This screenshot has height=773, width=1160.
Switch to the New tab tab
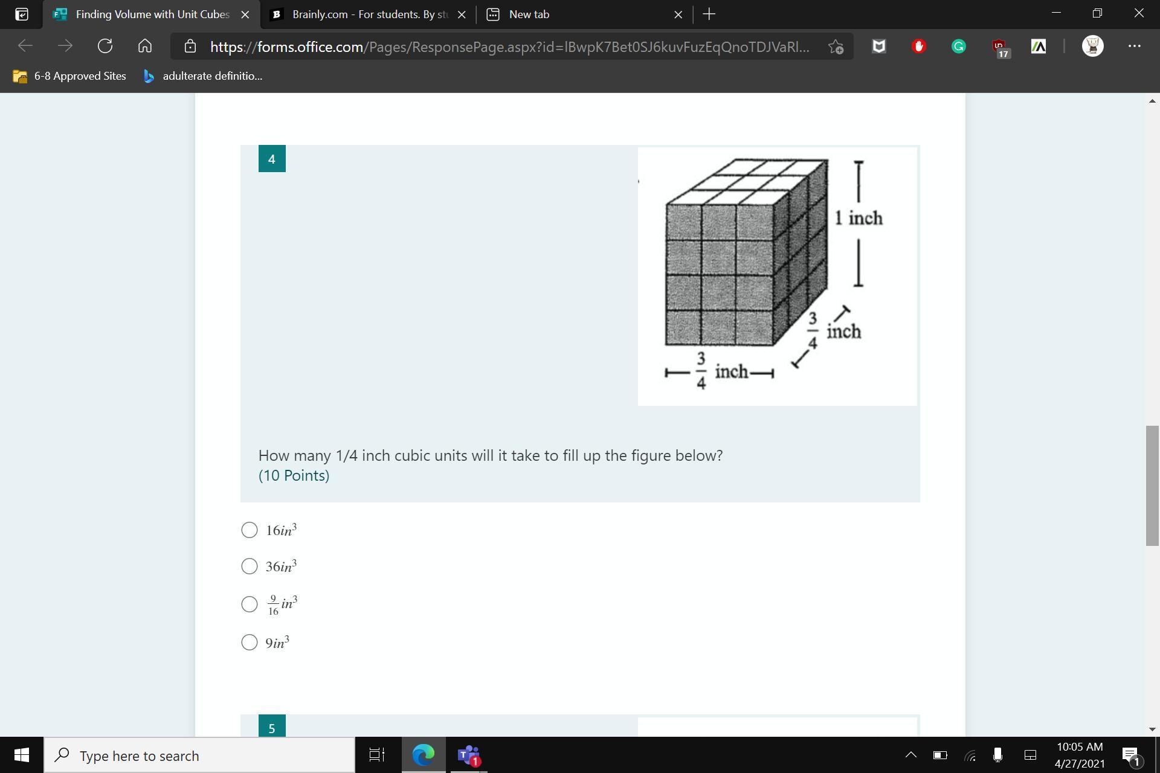pos(574,14)
